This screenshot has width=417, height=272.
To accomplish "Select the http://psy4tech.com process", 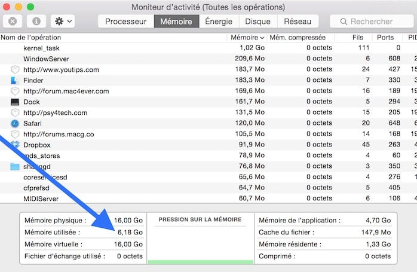I will click(x=56, y=113).
